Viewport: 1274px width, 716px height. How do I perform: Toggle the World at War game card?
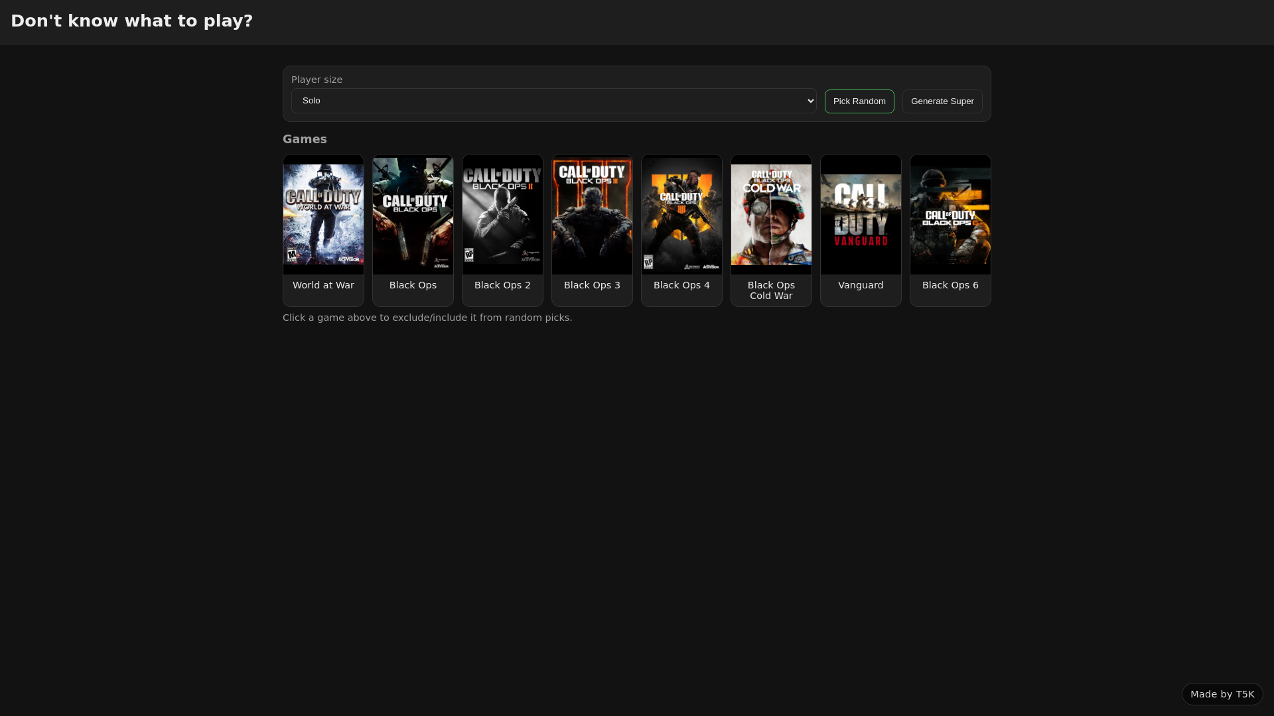click(x=323, y=231)
